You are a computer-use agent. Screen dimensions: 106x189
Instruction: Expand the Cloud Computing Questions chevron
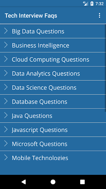tap(6, 59)
